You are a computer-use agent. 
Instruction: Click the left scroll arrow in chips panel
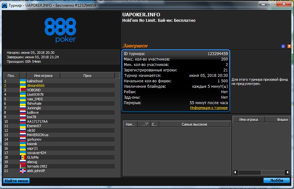click(235, 172)
